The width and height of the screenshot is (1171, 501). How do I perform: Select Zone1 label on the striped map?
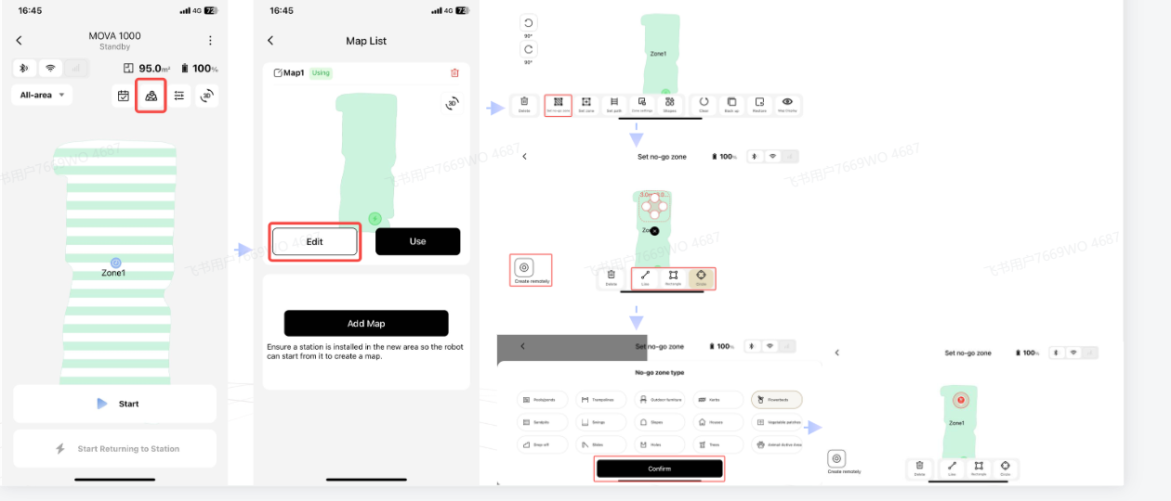(x=113, y=273)
